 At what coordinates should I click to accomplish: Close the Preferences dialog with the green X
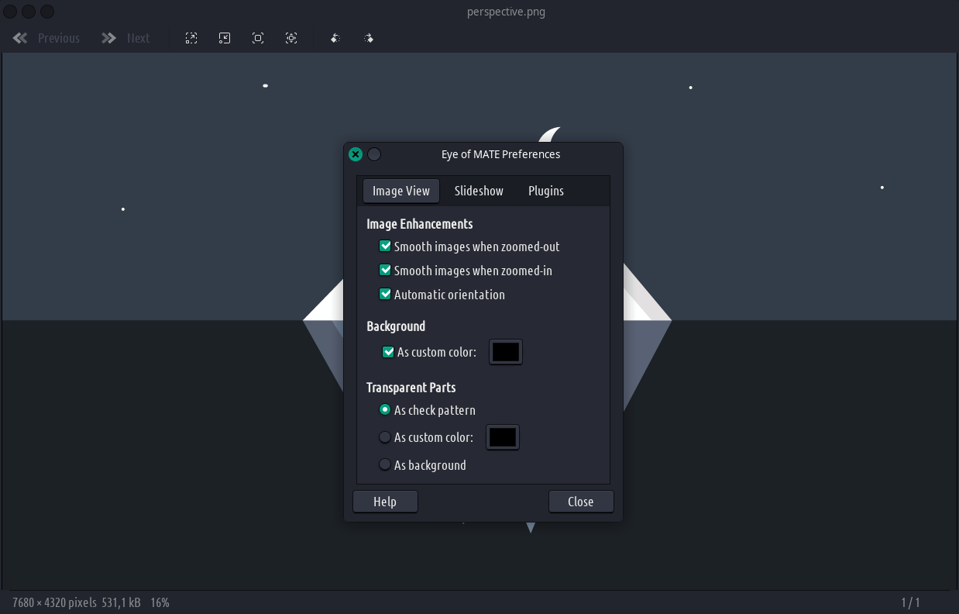coord(356,154)
